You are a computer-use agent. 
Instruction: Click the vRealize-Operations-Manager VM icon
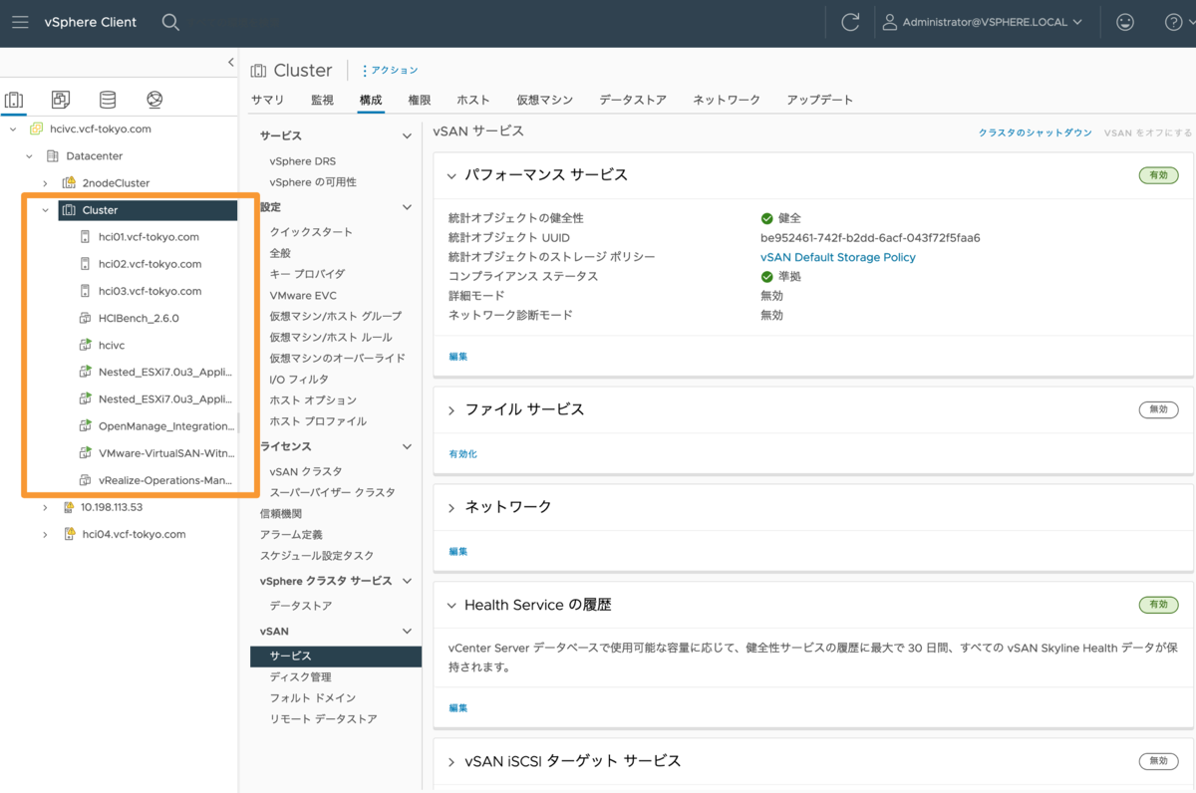pos(86,480)
